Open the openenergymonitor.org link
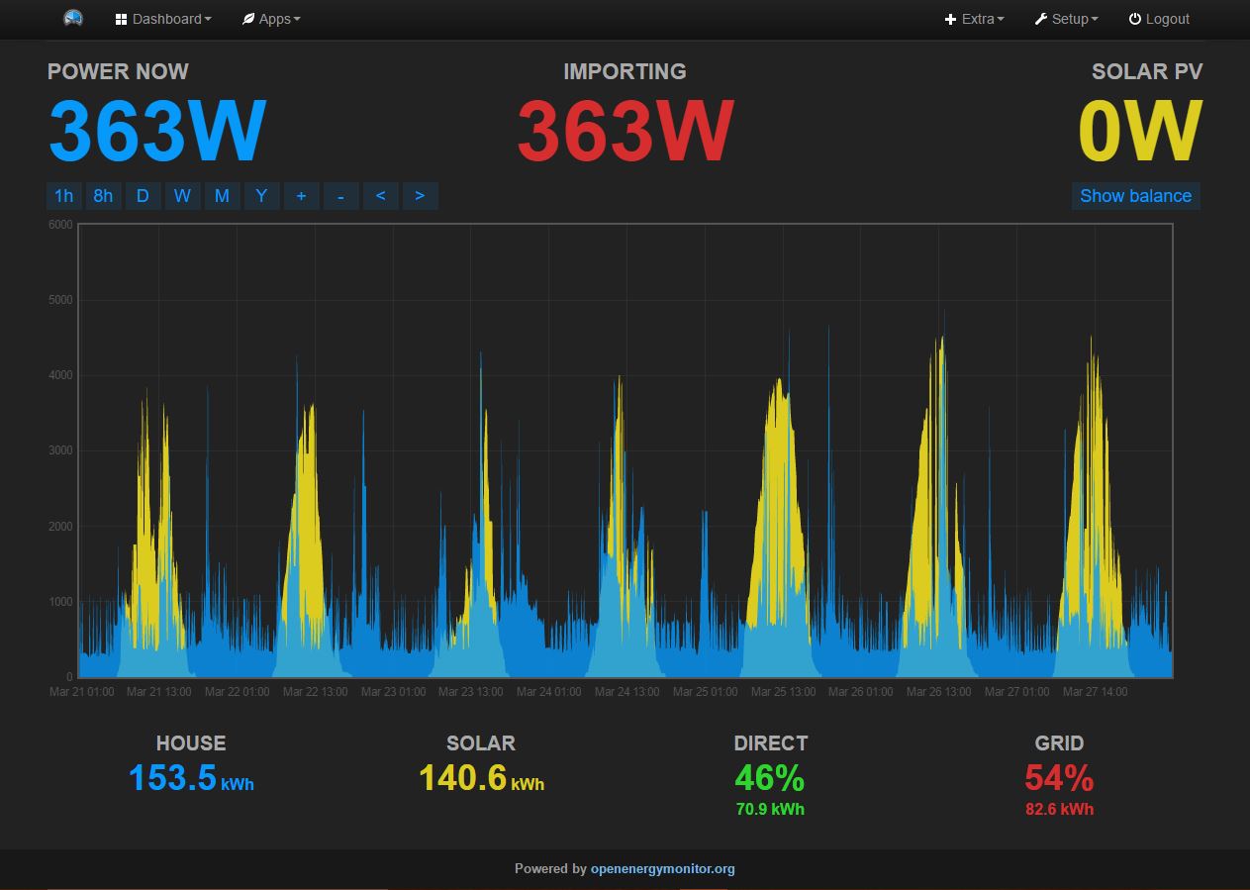The image size is (1250, 890). coord(662,869)
